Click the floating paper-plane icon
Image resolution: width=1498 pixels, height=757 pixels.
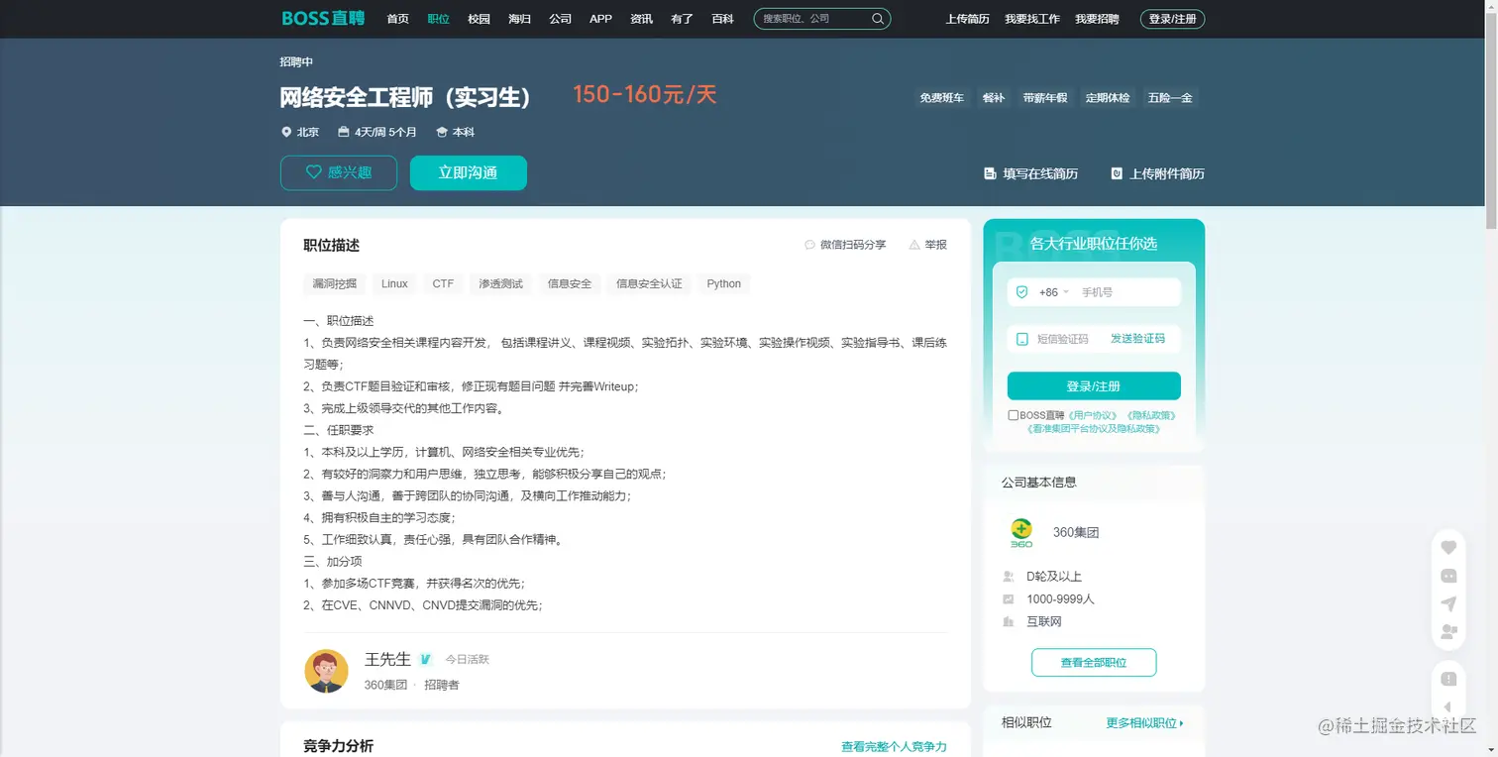[x=1448, y=603]
